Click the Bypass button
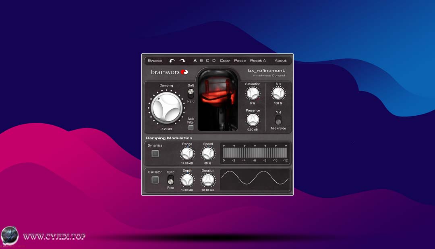This screenshot has height=249, width=435. pyautogui.click(x=155, y=61)
